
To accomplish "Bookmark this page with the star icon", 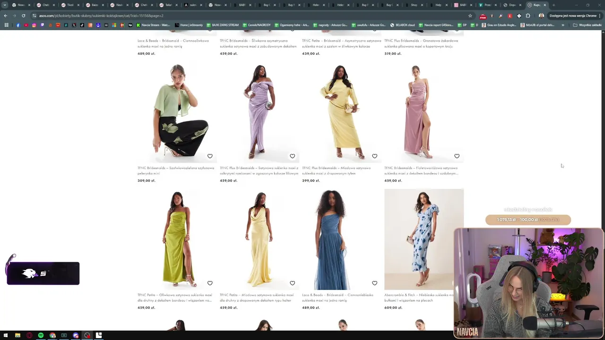I will click(x=470, y=16).
